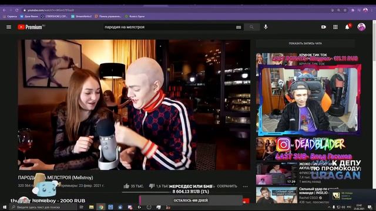Click the video title "ПАРОДИЯ НА МЕЛСТРОЯ (Mellstroy)"
Viewport: 376px width, 211px height.
[x=55, y=178]
